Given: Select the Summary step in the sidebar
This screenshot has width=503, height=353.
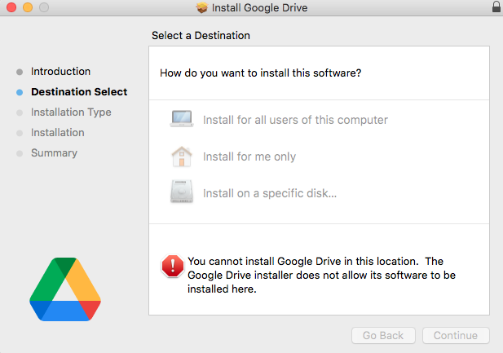Looking at the screenshot, I should (55, 153).
